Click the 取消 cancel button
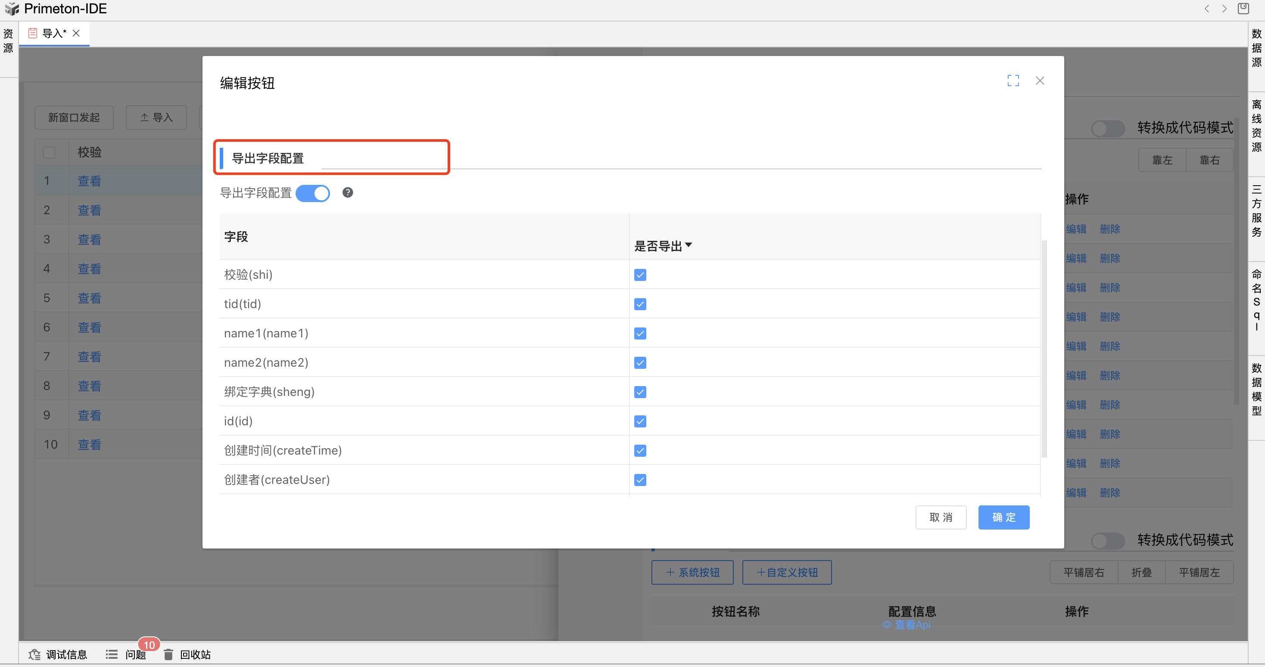 (x=941, y=517)
